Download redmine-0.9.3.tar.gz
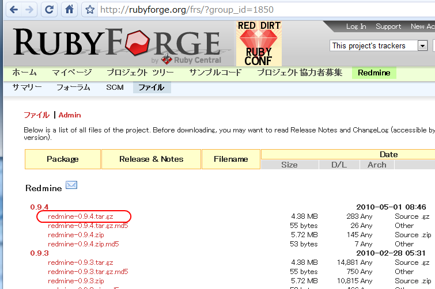Screen dimensions: 435x289 [x=81, y=263]
